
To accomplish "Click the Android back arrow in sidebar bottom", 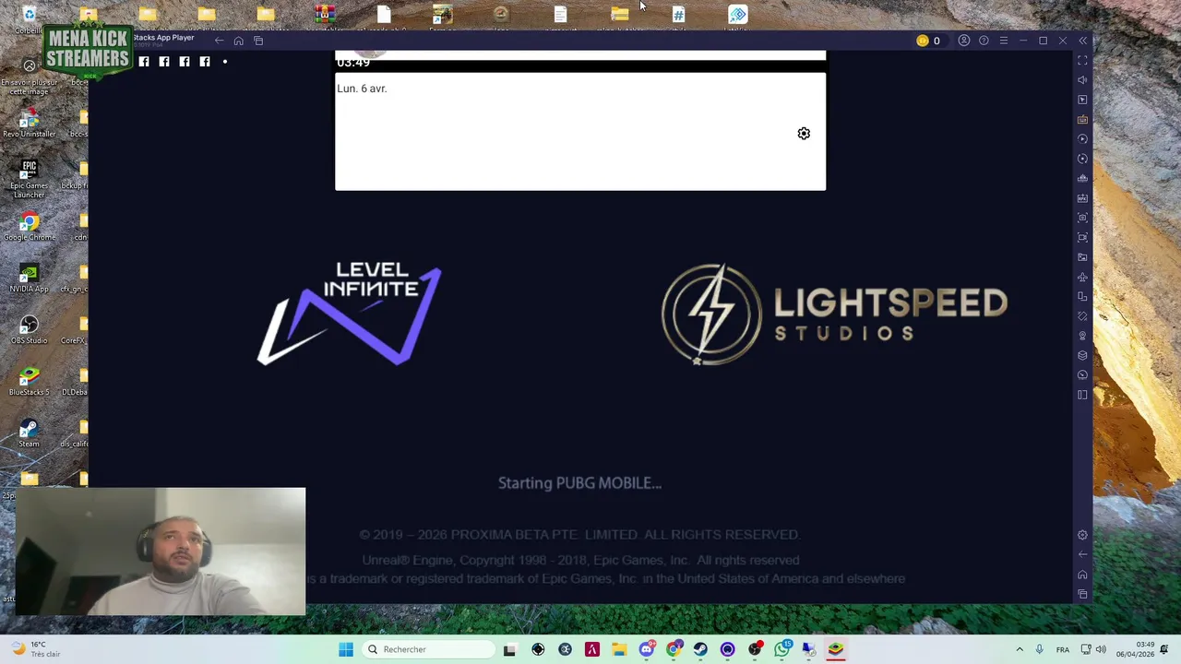I will pos(1082,554).
